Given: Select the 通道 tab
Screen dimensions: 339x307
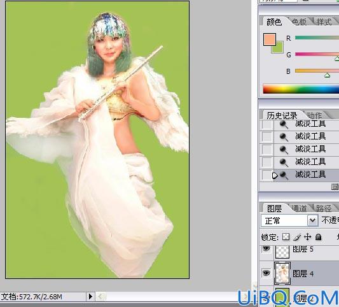Looking at the screenshot, I should (299, 208).
